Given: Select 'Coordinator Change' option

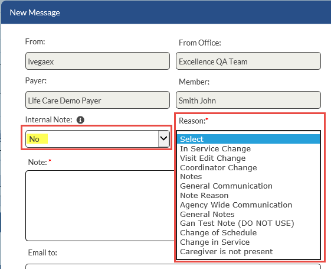Looking at the screenshot, I should click(248, 167).
